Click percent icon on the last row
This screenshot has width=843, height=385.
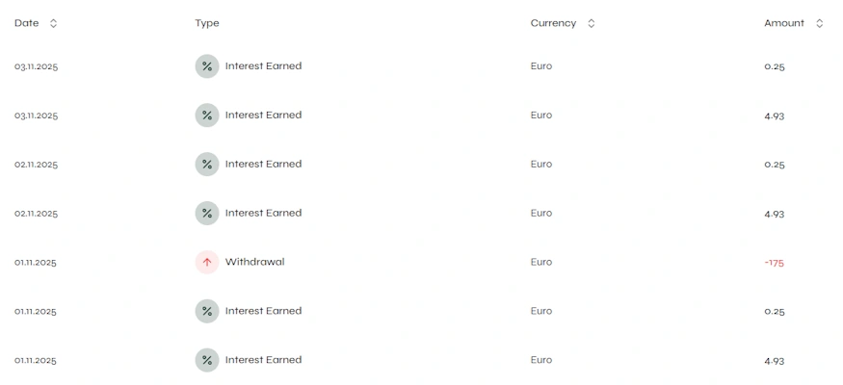(x=206, y=360)
